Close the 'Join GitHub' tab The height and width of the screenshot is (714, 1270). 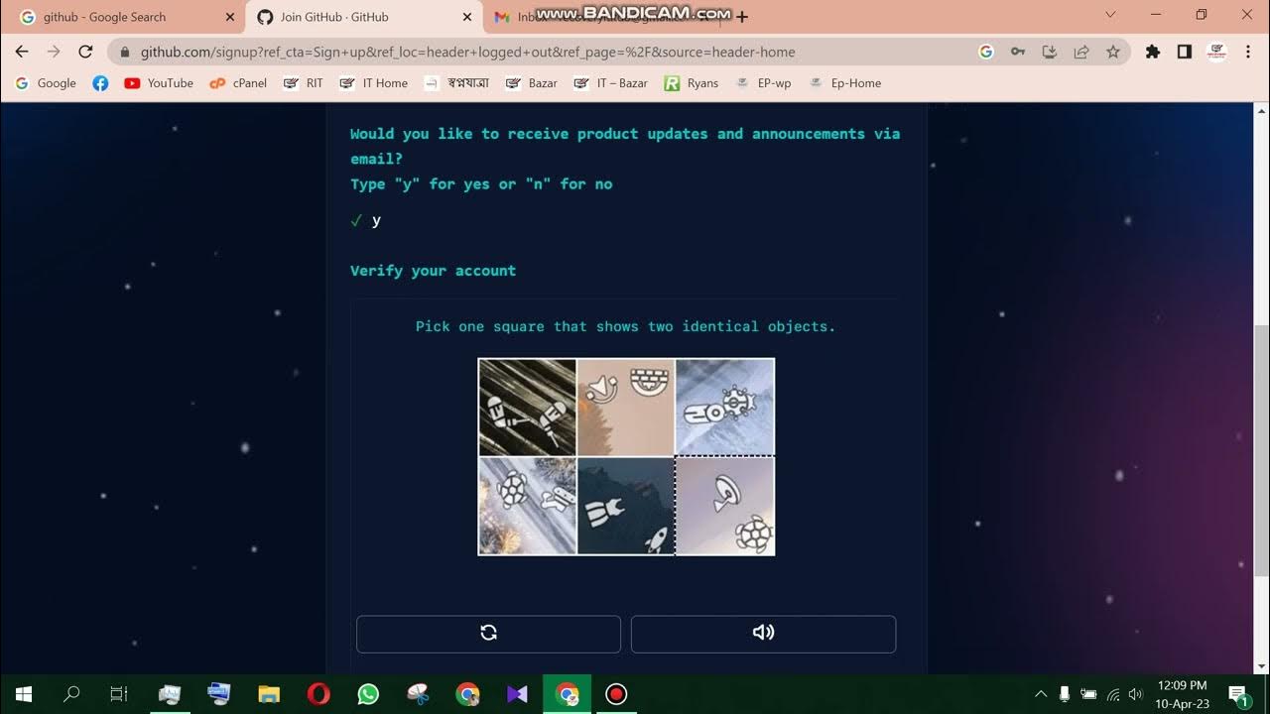(467, 17)
